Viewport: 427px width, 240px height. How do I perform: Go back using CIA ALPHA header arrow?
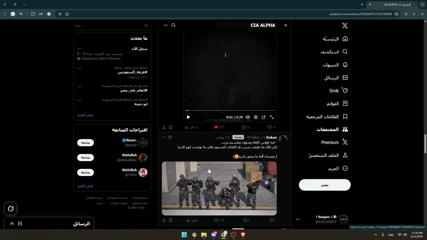[x=285, y=25]
